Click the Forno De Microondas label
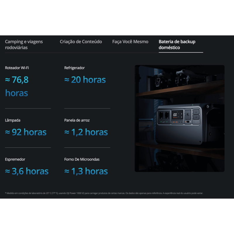 pyautogui.click(x=82, y=159)
